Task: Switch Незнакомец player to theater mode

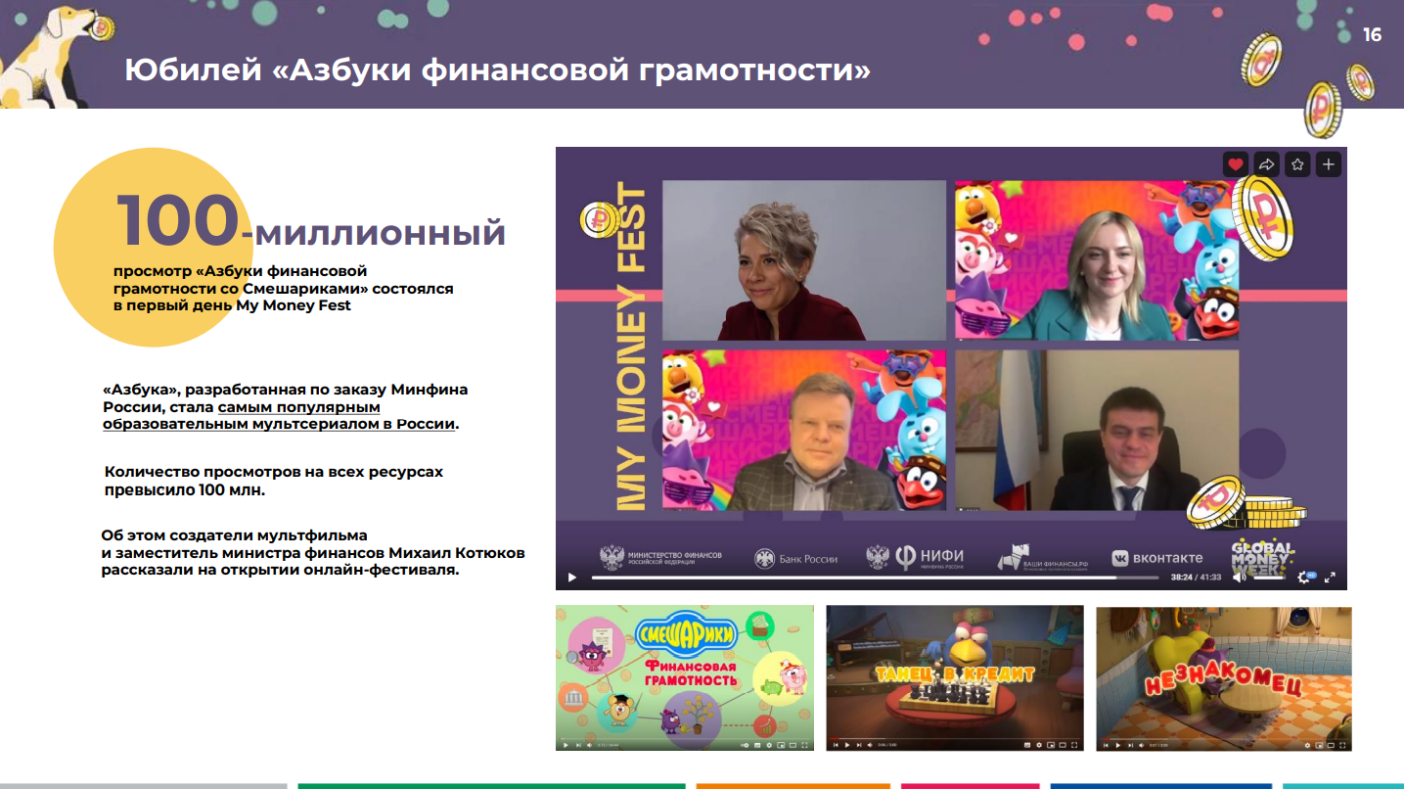Action: point(1331,745)
